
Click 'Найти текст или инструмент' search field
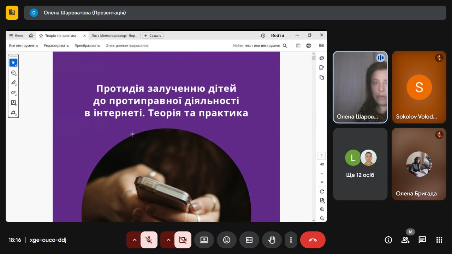(x=260, y=46)
